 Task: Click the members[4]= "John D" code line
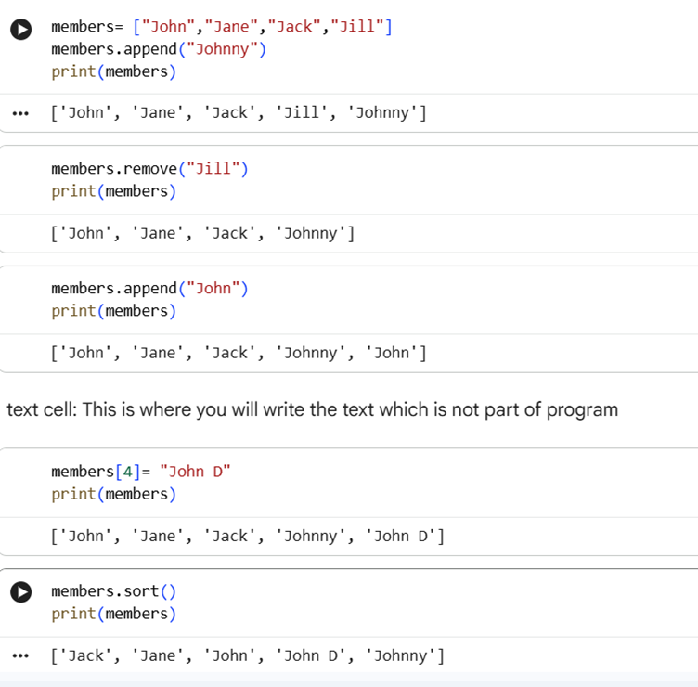(140, 471)
